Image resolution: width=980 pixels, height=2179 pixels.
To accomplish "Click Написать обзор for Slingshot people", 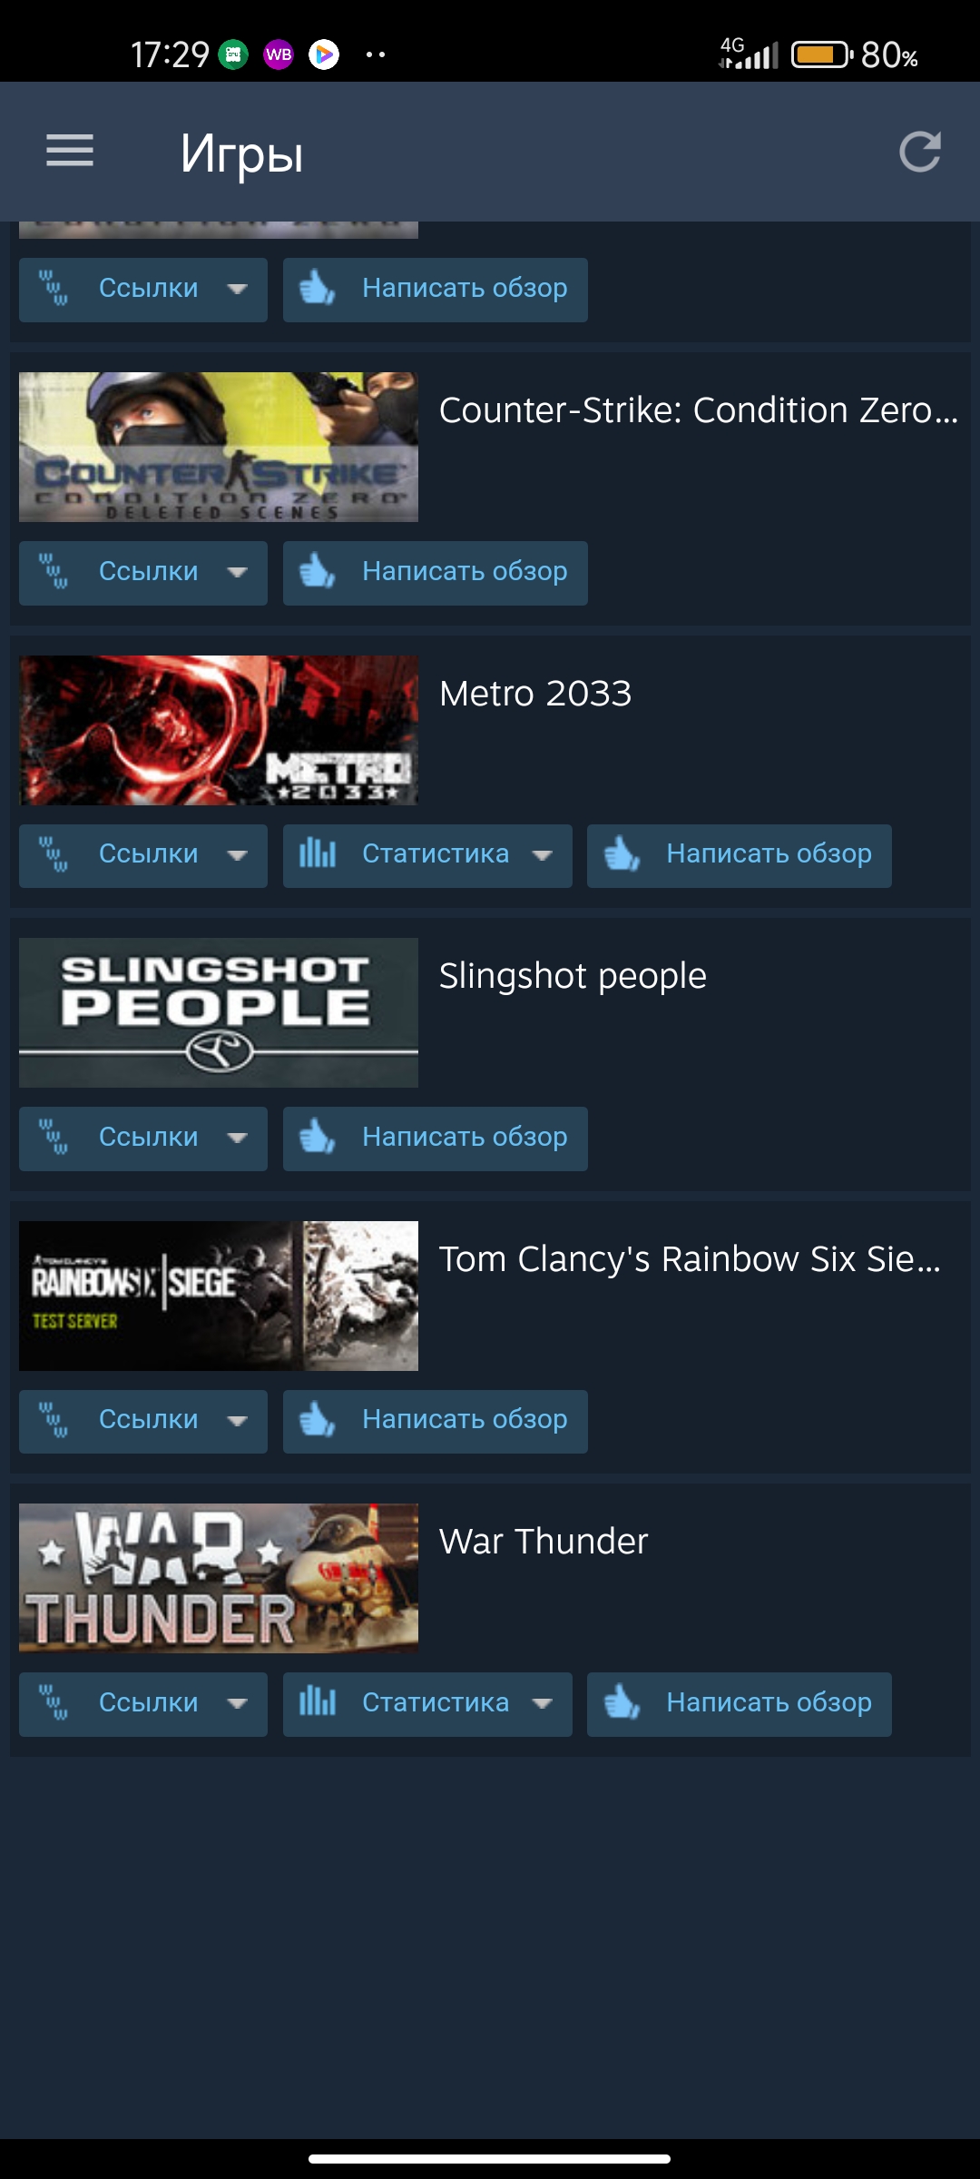I will 436,1139.
